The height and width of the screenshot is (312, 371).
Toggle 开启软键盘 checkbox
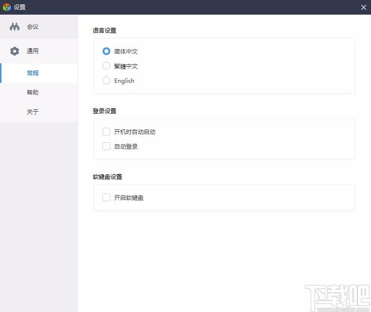106,197
